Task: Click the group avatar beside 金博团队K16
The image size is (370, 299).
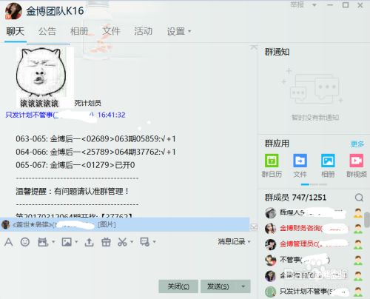Action: pos(13,11)
